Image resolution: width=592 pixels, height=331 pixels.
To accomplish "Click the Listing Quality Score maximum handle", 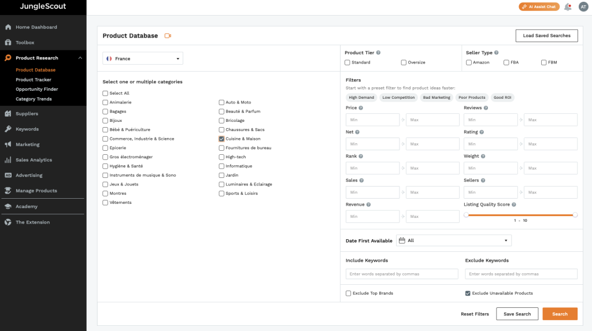I will tap(575, 215).
